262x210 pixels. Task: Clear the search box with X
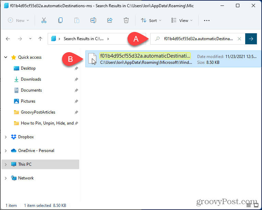(239, 39)
